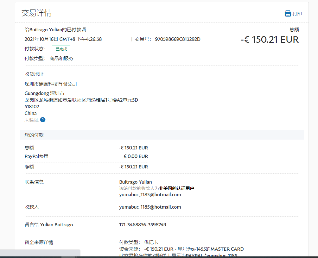The height and width of the screenshot is (258, 318).
Task: Click the 净额 amount value
Action: [x=133, y=167]
